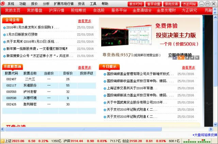
Task: Select banner slide indicator 5
Action: pyautogui.click(x=197, y=58)
